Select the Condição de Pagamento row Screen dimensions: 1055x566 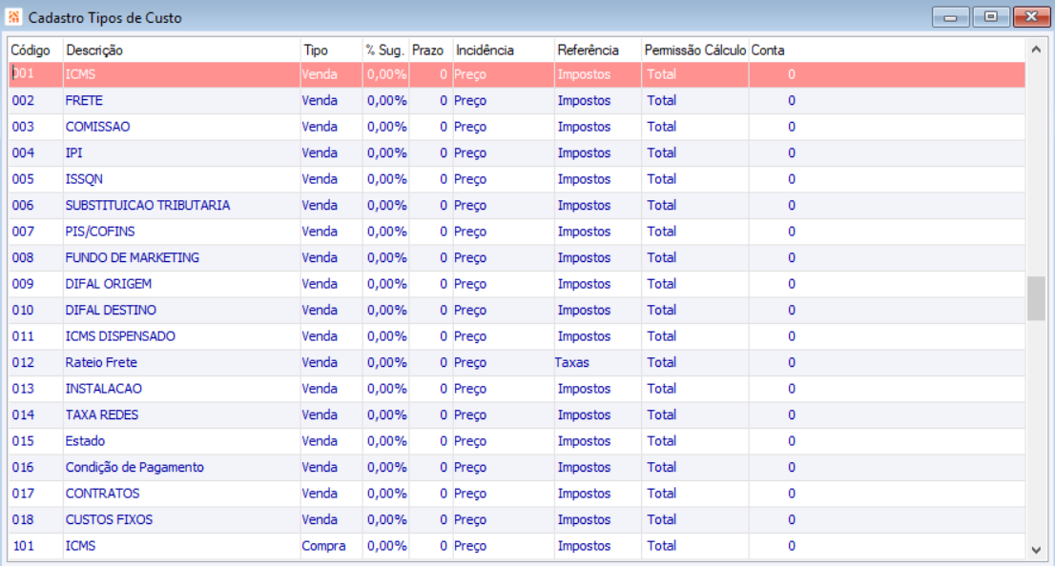pos(517,468)
